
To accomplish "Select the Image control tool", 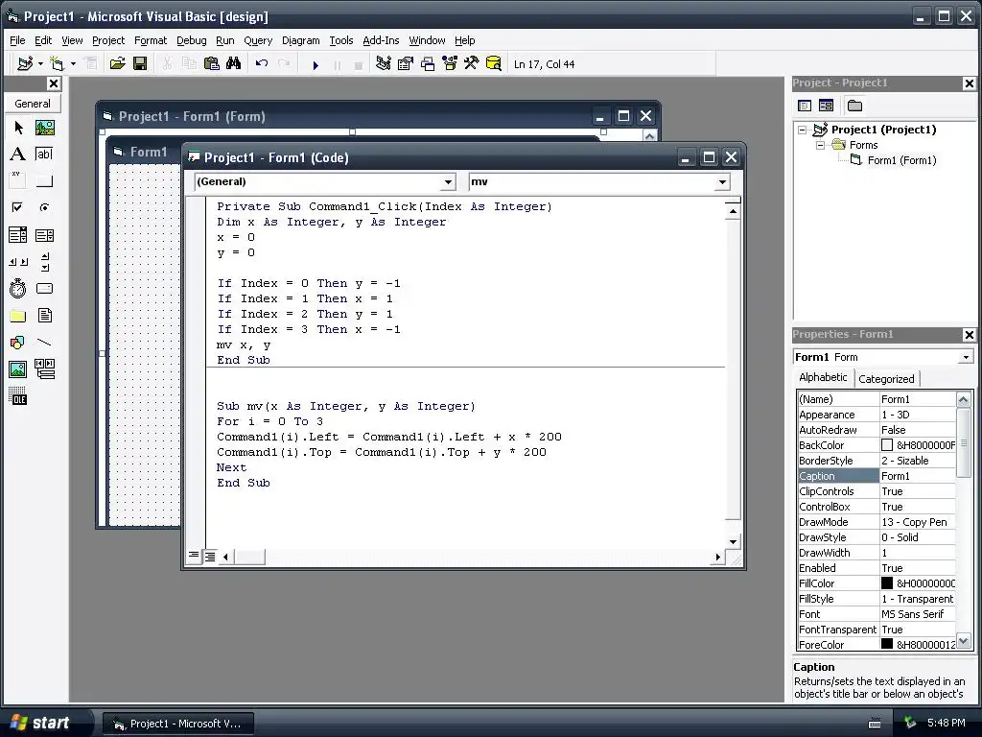I will (x=18, y=369).
